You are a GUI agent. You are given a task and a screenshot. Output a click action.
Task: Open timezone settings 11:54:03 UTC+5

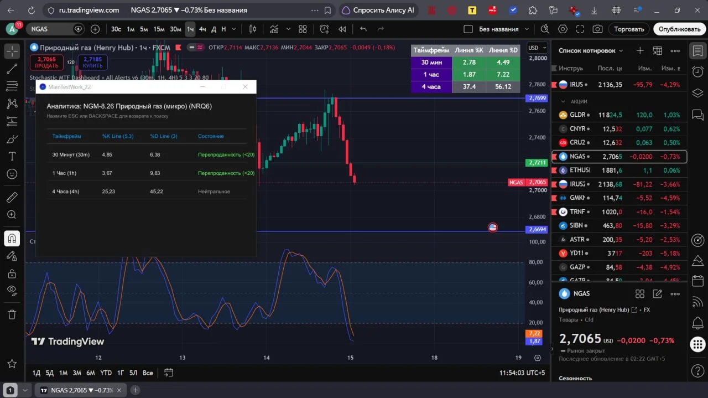(x=522, y=373)
